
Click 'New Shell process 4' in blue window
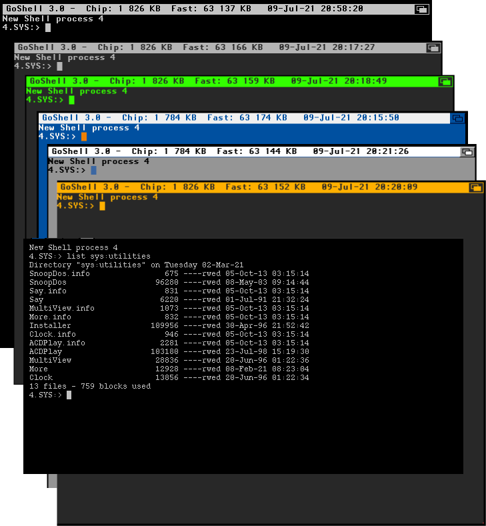tap(89, 128)
